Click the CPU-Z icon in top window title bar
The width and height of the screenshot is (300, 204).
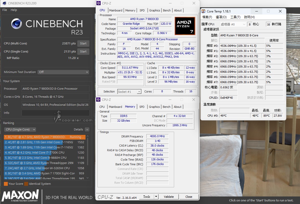point(99,3)
